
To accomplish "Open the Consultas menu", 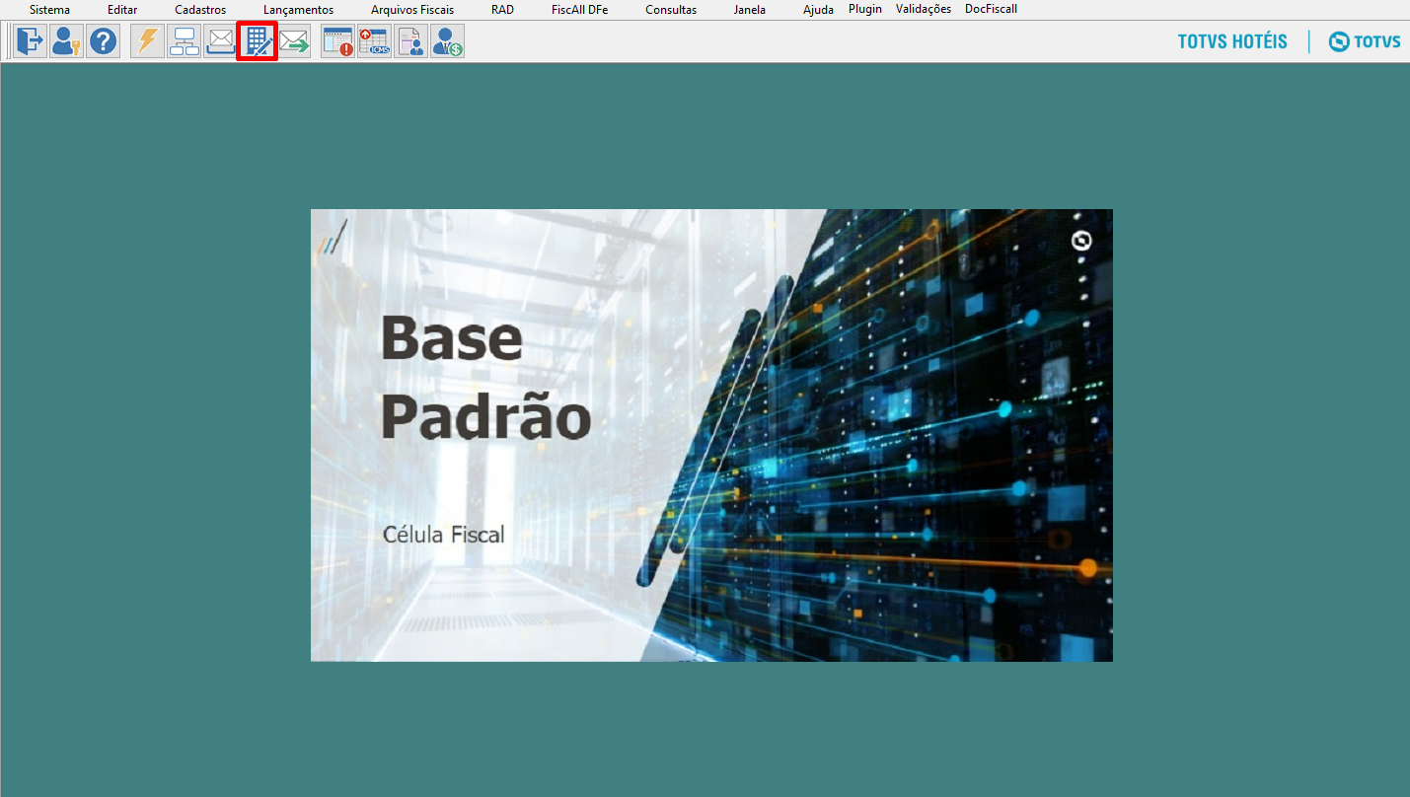I will (671, 10).
